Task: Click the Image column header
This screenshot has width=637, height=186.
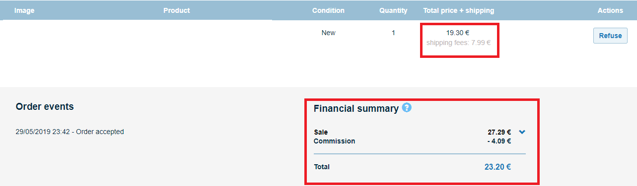Action: [x=24, y=10]
